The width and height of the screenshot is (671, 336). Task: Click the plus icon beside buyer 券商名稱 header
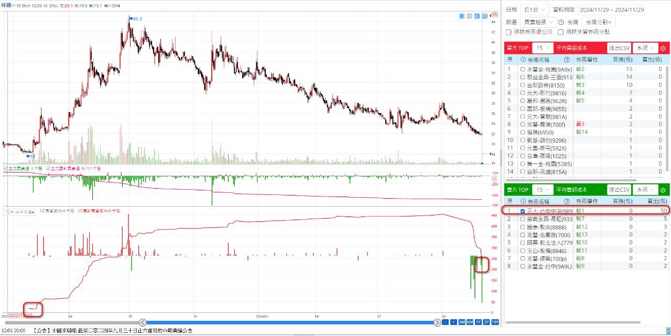click(523, 60)
